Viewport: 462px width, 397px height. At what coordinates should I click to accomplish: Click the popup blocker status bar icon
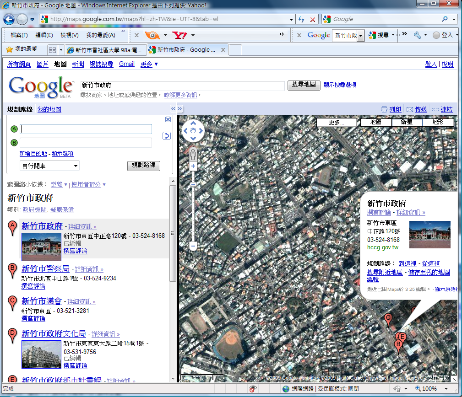pyautogui.click(x=252, y=389)
